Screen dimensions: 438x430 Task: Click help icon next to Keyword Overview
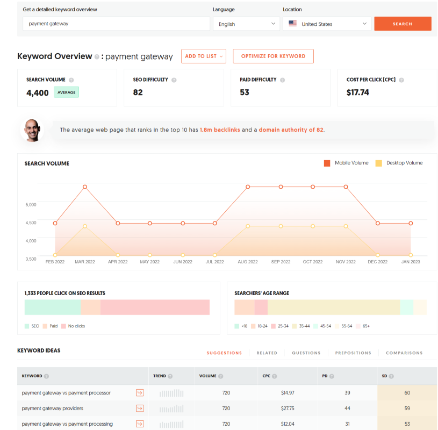[97, 57]
